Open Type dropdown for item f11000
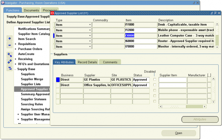Viewport: 222px width, 140px height. [90, 25]
